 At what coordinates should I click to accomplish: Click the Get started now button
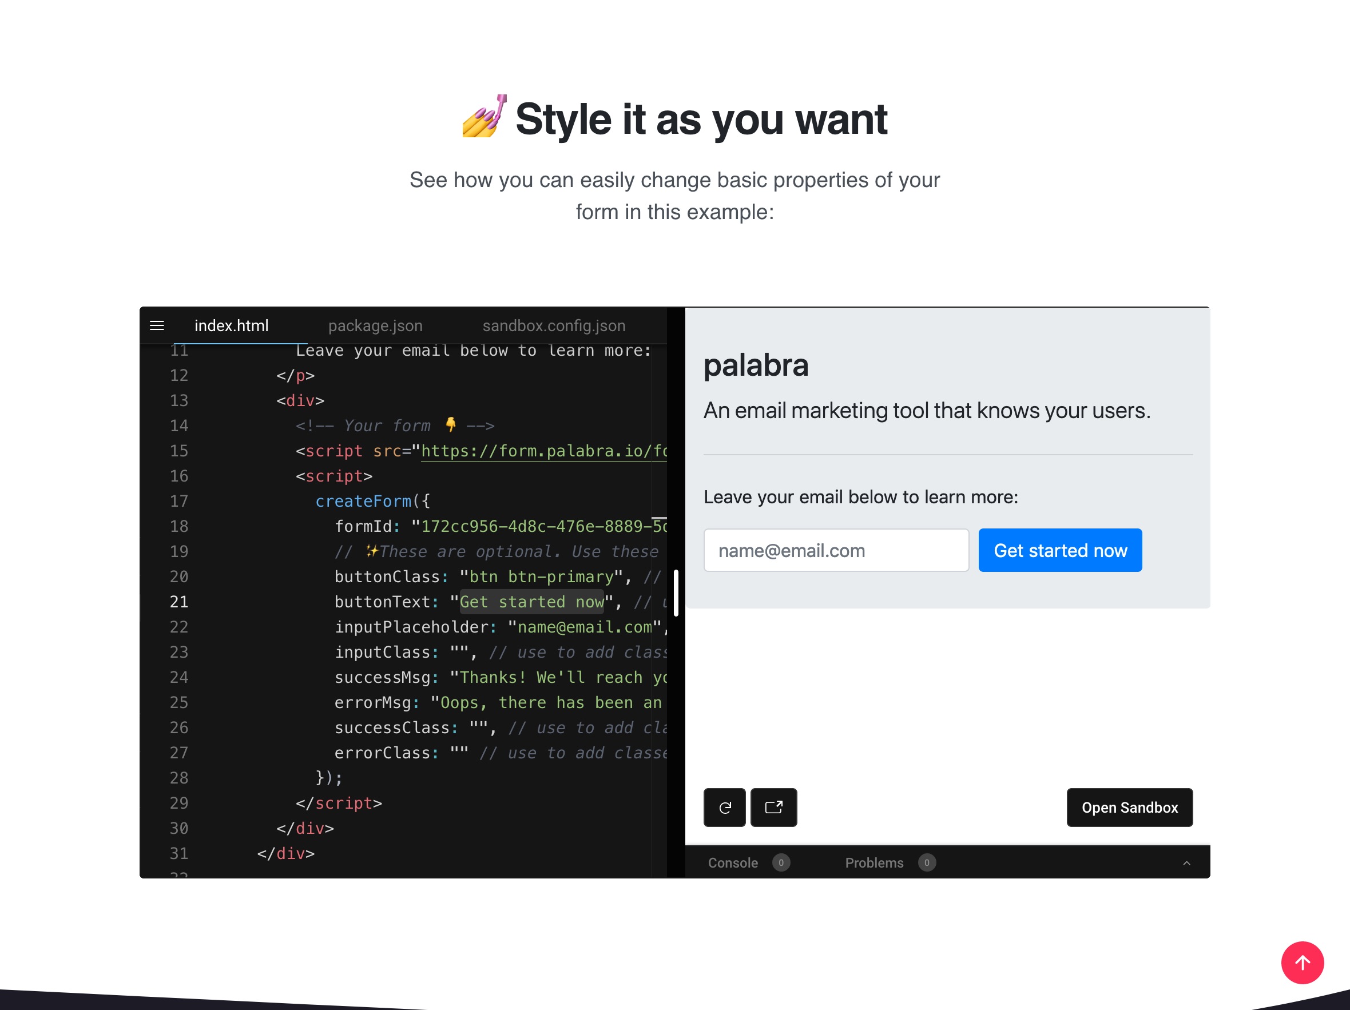coord(1060,550)
